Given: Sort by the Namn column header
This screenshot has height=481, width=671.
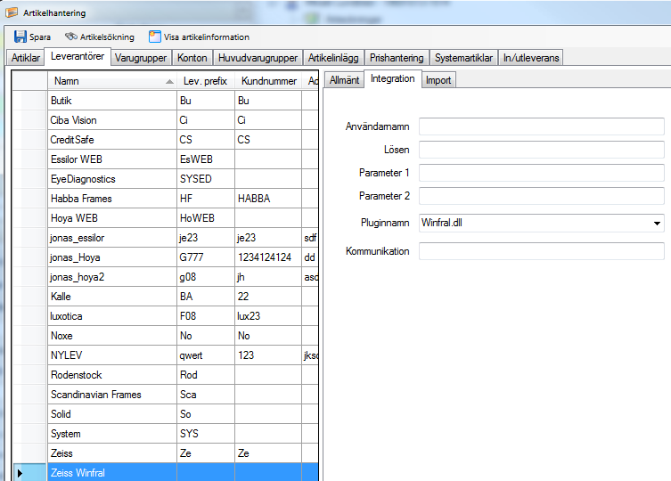Looking at the screenshot, I should point(112,81).
